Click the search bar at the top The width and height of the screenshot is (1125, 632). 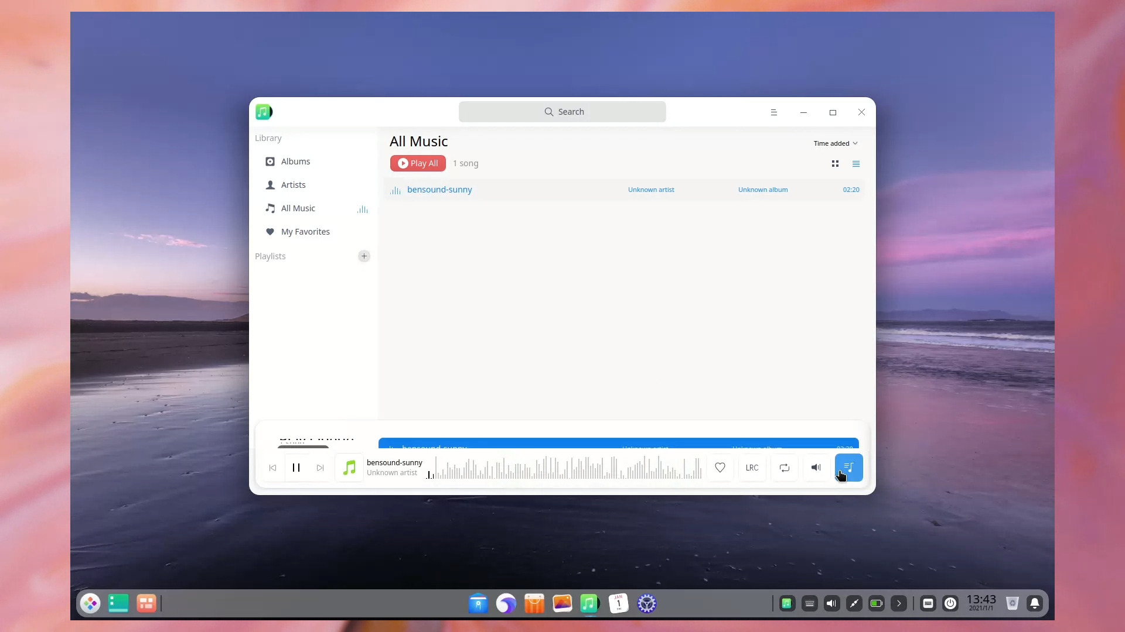point(562,111)
